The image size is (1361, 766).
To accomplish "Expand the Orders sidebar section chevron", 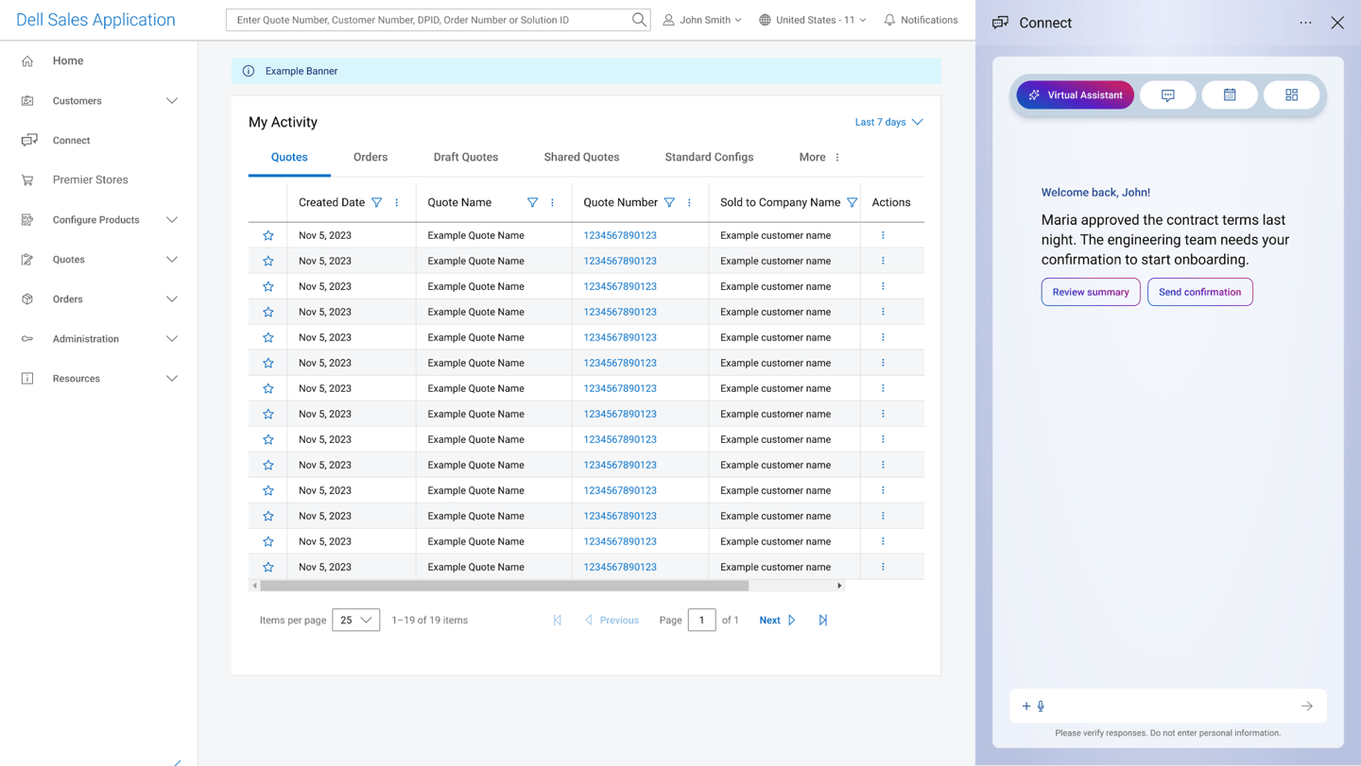I will (172, 299).
